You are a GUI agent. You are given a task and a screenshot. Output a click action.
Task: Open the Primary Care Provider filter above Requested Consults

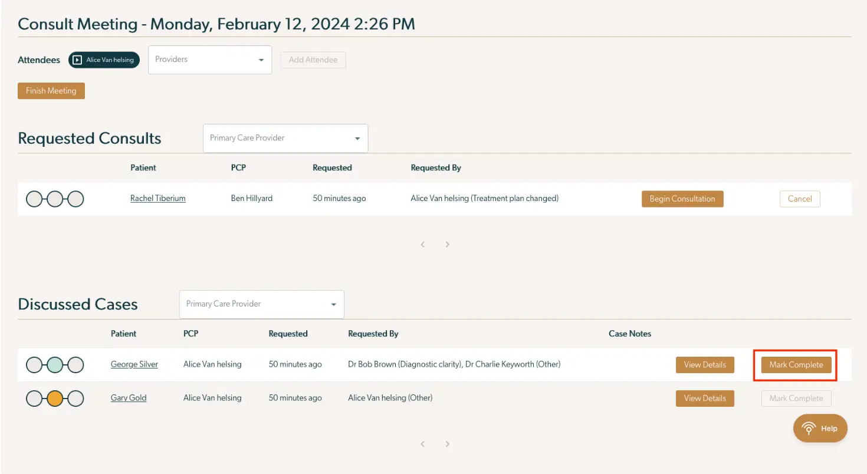pyautogui.click(x=285, y=138)
